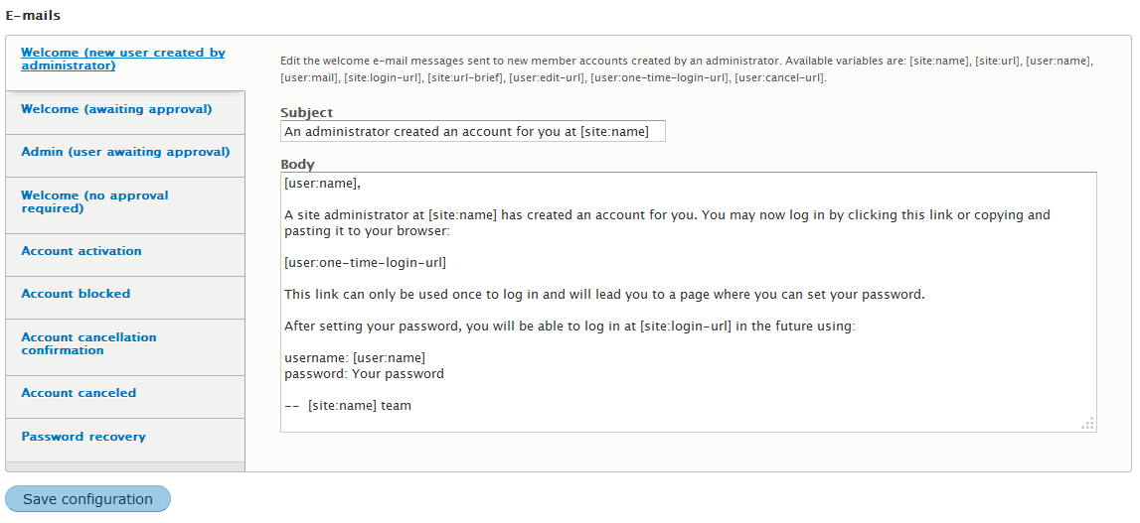Switch to Welcome (awaiting approval) tab
The image size is (1140, 523).
[116, 109]
